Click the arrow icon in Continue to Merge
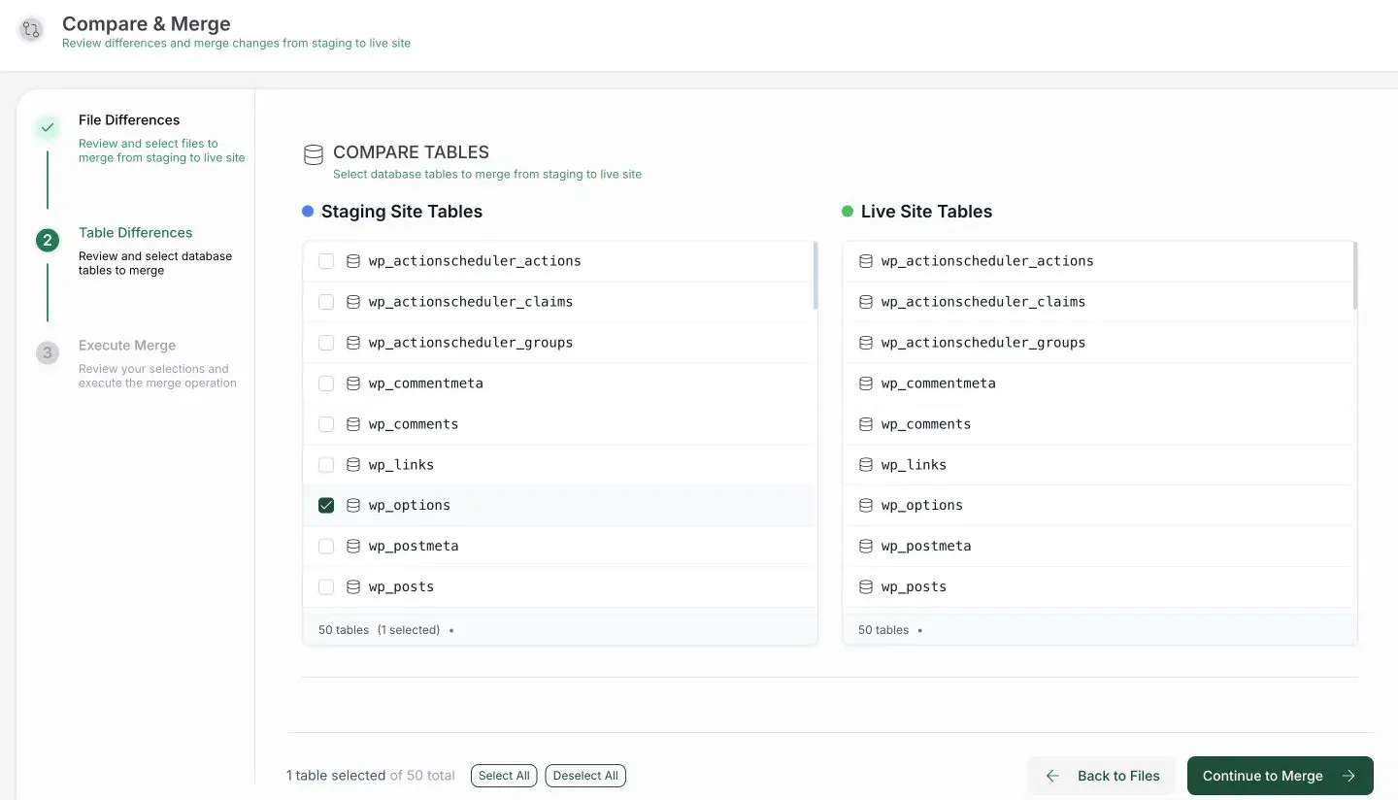Viewport: 1398px width, 800px height. pyautogui.click(x=1348, y=776)
